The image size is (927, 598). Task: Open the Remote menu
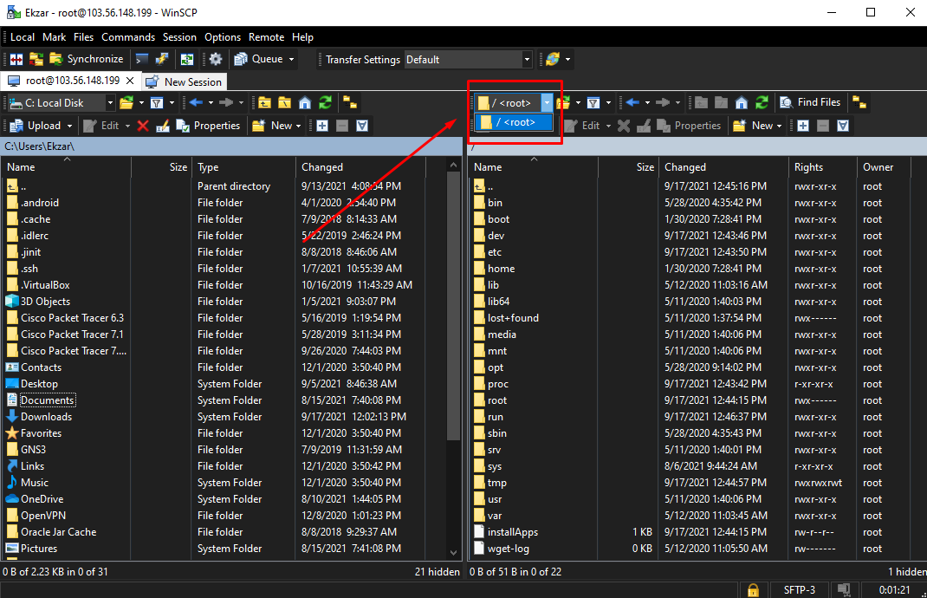click(x=266, y=36)
